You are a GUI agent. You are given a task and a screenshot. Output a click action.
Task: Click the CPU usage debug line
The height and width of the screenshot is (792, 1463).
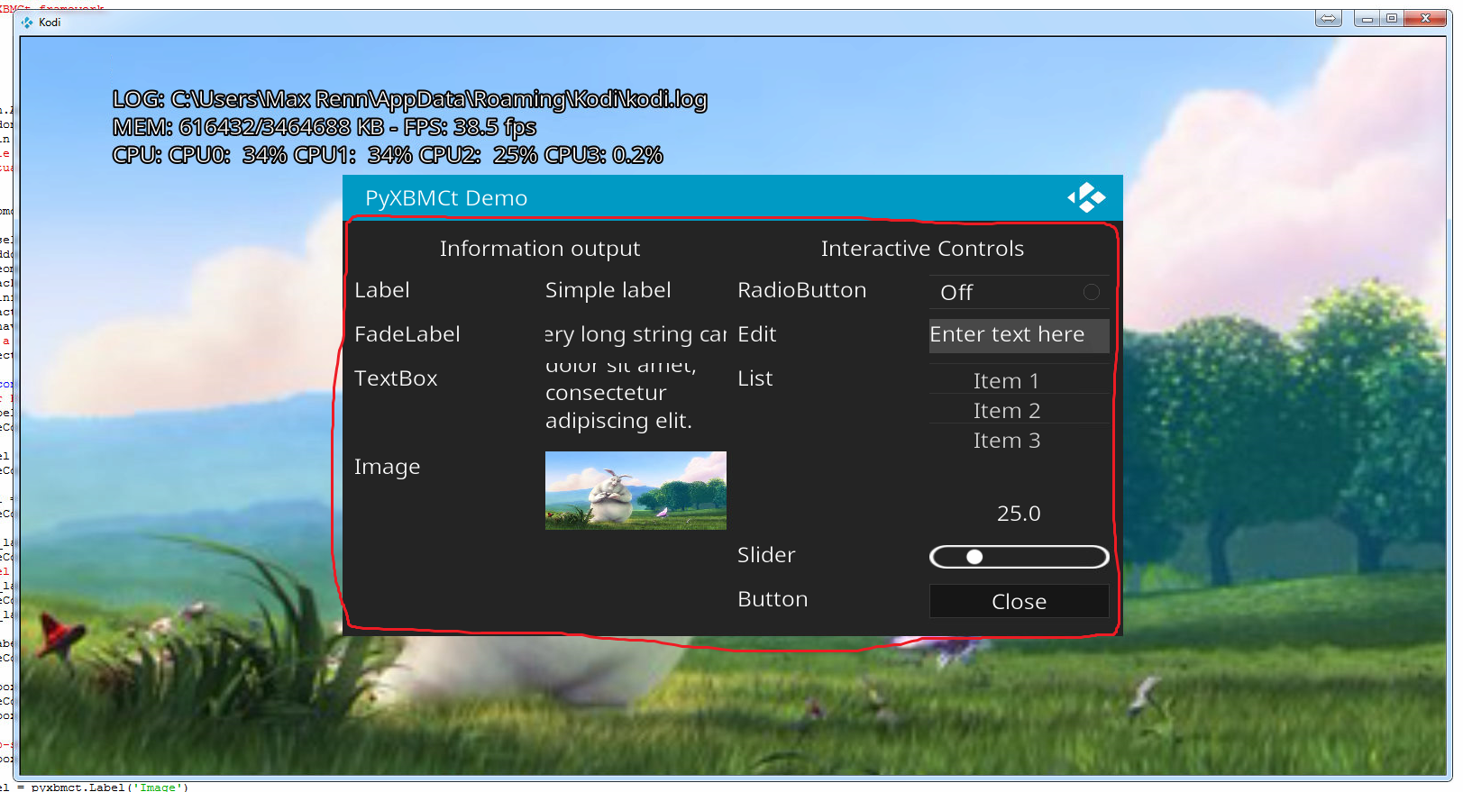click(x=388, y=155)
